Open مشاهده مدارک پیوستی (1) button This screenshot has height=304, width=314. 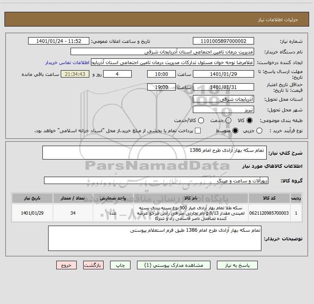pos(174,265)
